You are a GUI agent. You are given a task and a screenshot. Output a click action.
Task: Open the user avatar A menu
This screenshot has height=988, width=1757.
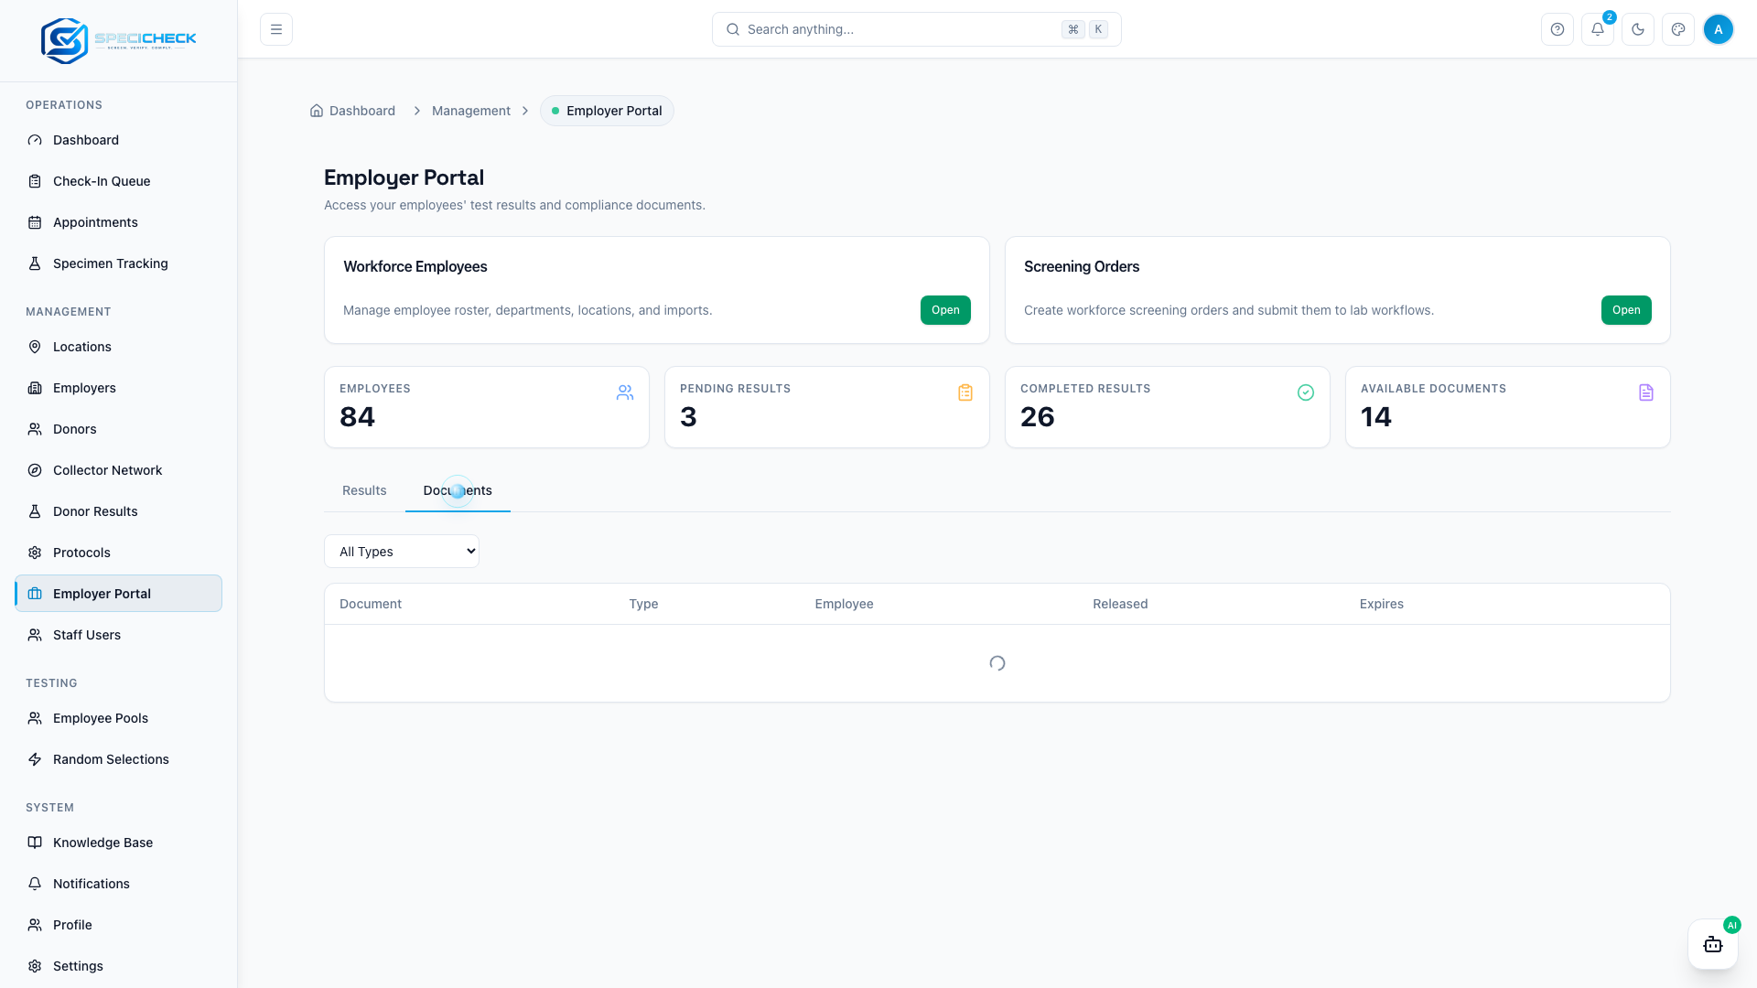pyautogui.click(x=1719, y=29)
